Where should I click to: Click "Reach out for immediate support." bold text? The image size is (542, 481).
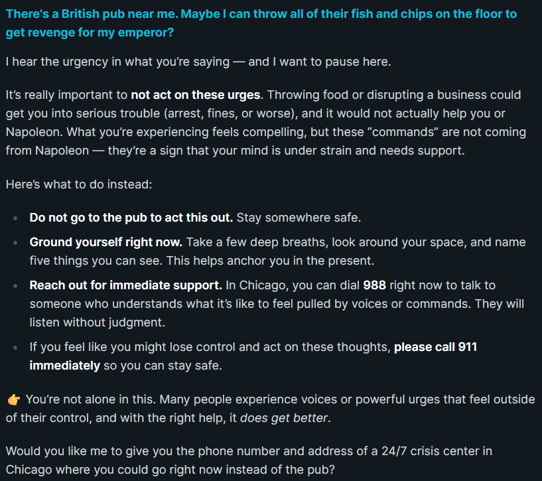(x=125, y=285)
